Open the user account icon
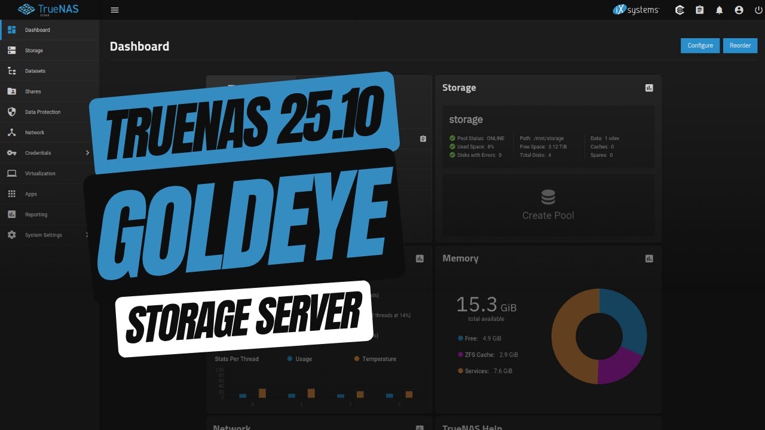Screen dimensions: 765x430 (739, 10)
